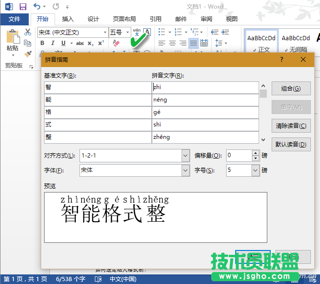320x284 pixels.
Task: Open the 对齐方式 alignment dropdown
Action: point(185,156)
